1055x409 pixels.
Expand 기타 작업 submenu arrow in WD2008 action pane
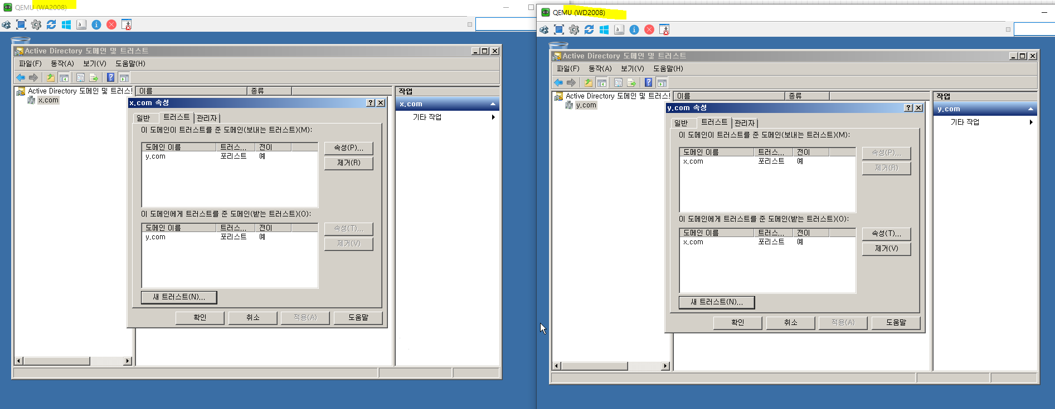[1031, 122]
